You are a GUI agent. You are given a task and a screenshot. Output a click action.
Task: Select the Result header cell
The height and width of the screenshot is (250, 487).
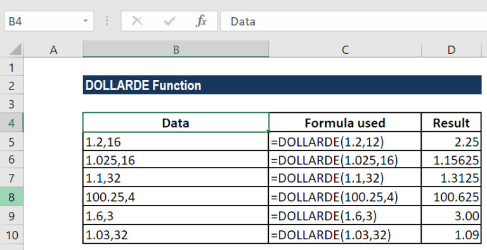451,123
